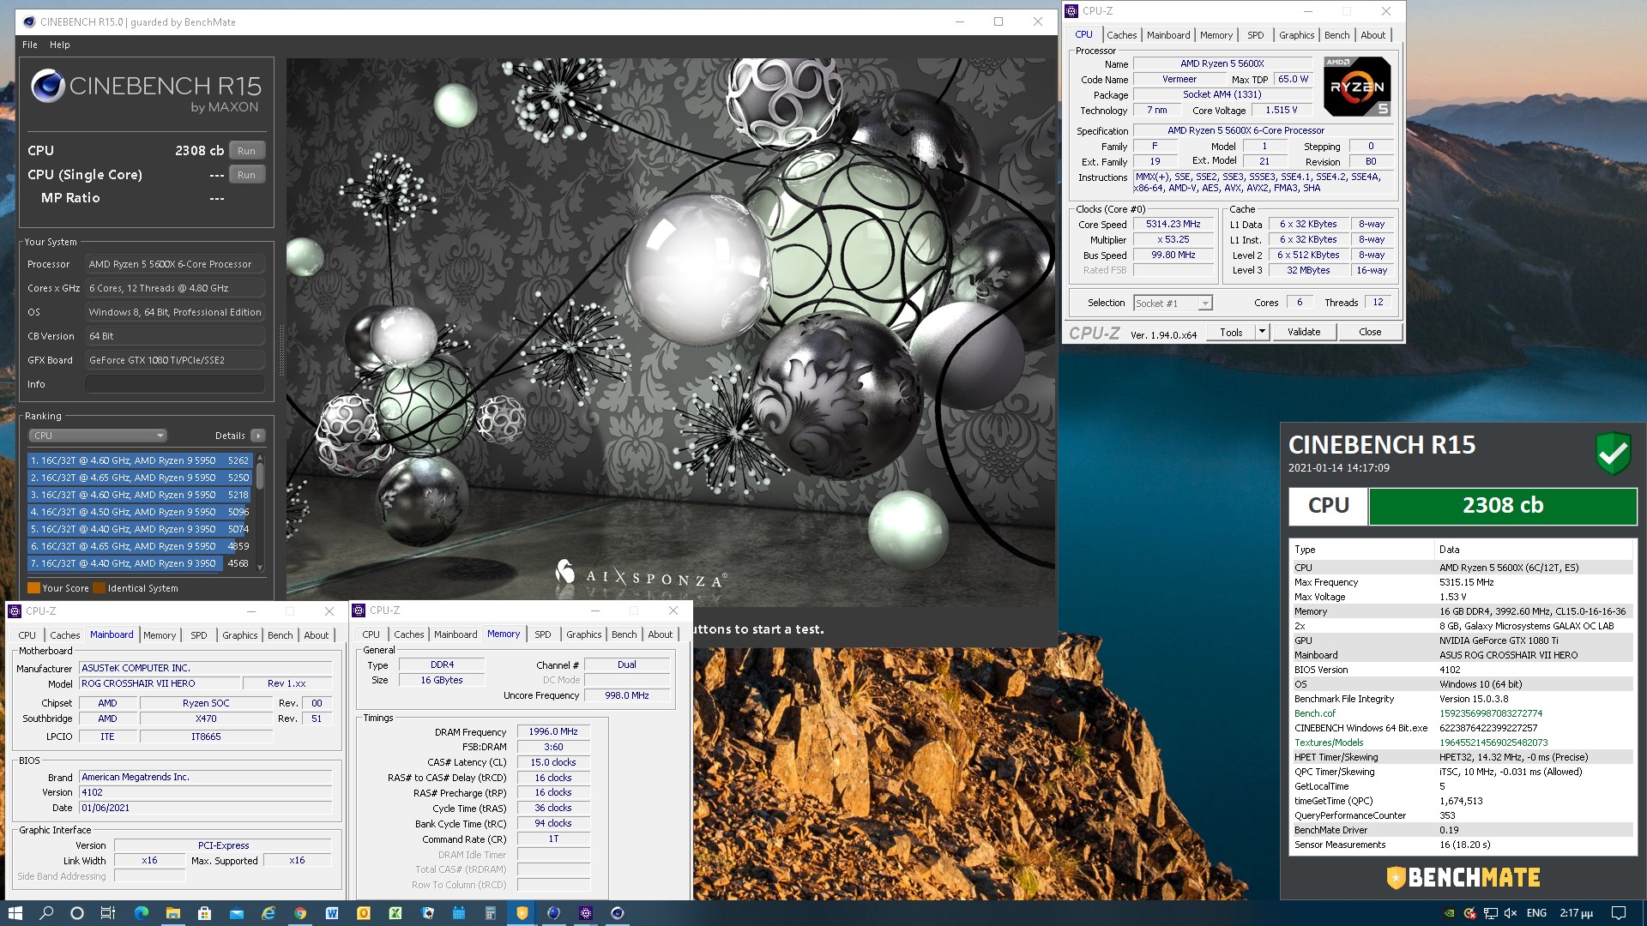Screen dimensions: 1647x926
Task: Open Solitaire cards icon on taskbar
Action: point(427,913)
